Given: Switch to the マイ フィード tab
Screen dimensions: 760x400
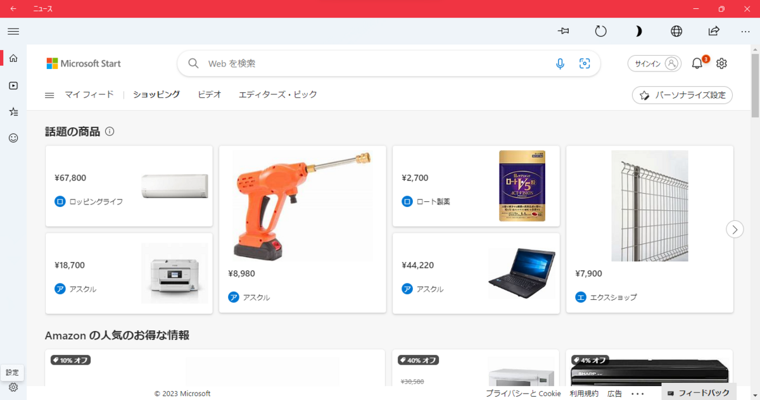Looking at the screenshot, I should 89,94.
